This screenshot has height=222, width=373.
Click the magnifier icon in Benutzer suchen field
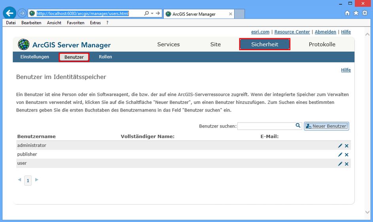pos(298,126)
